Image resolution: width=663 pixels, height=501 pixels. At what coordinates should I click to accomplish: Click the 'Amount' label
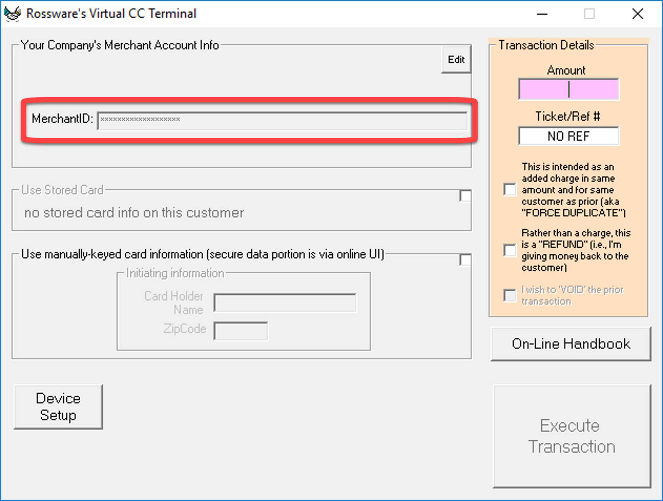tap(566, 70)
